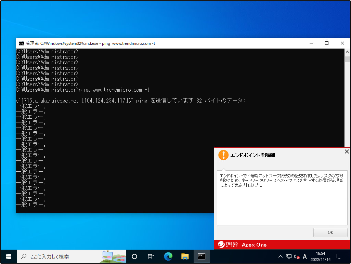This screenshot has width=351, height=264.
Task: Open the network status tray icon
Action: pyautogui.click(x=289, y=256)
